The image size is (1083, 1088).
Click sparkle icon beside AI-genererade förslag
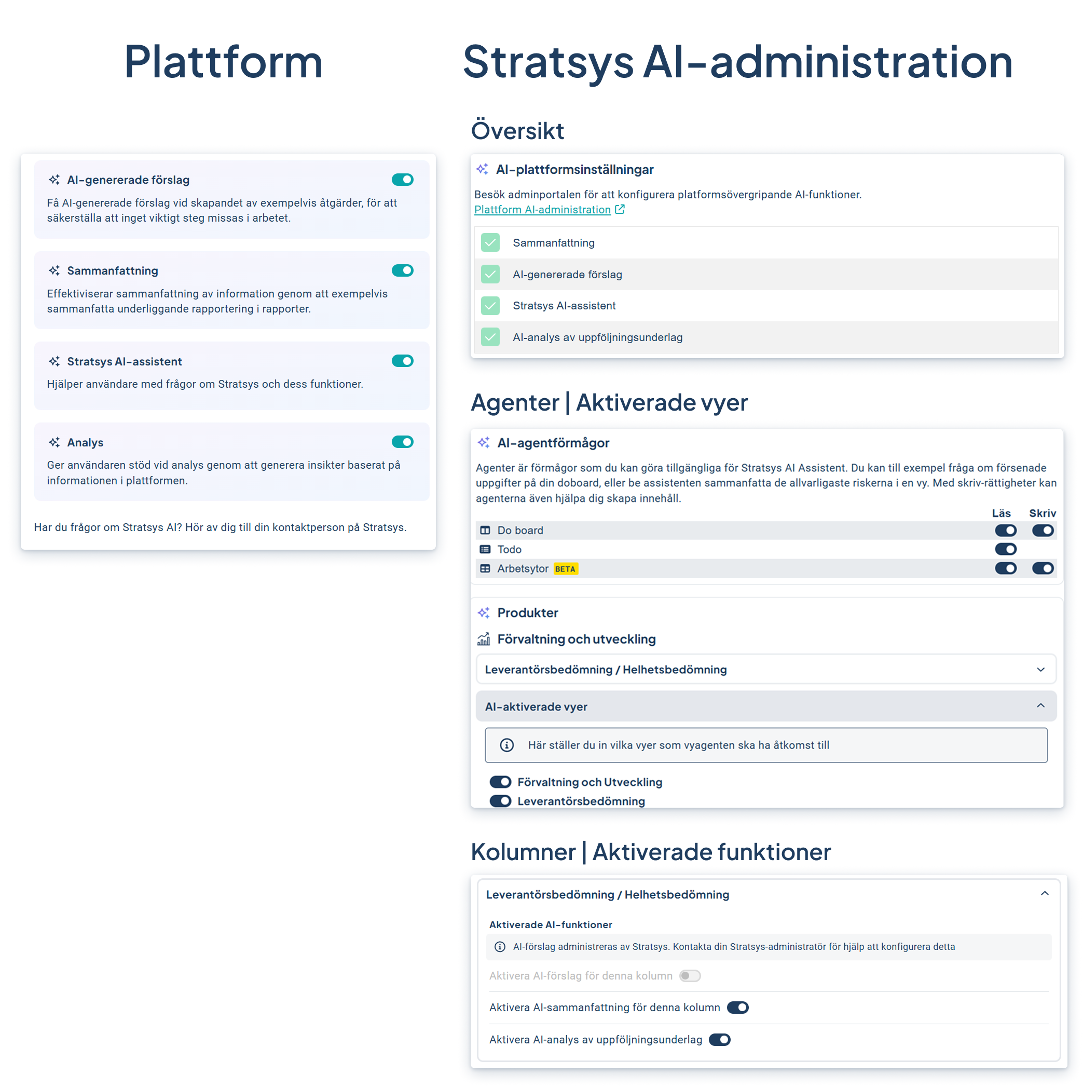tap(54, 180)
